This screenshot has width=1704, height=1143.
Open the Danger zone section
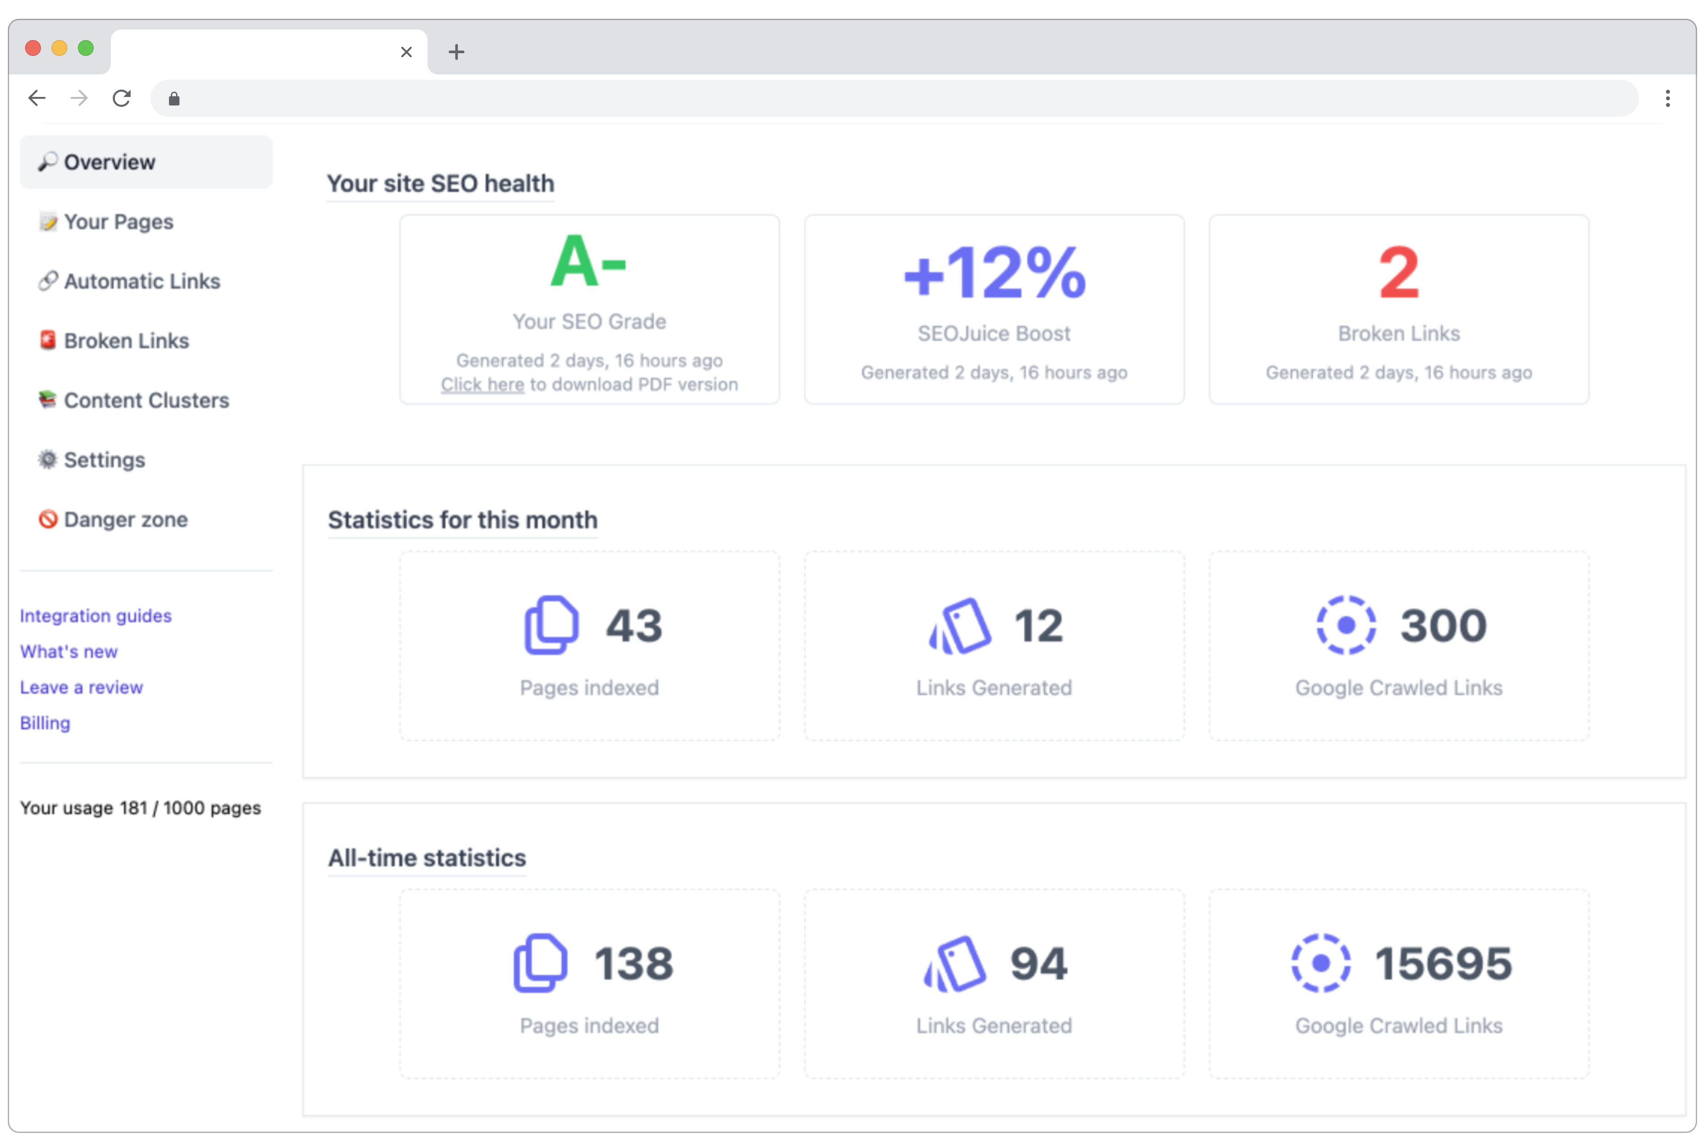point(125,520)
